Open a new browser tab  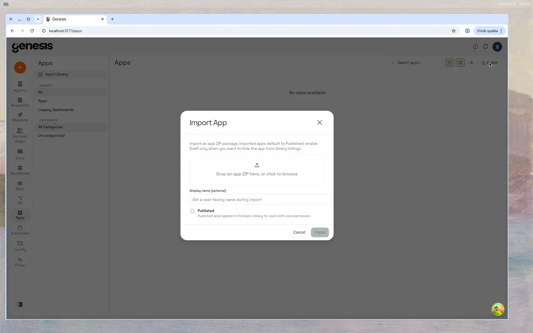[x=112, y=19]
